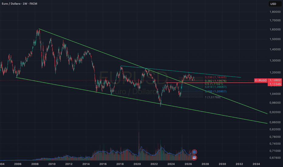Click the 1,60000 level on price scale

coord(275,29)
